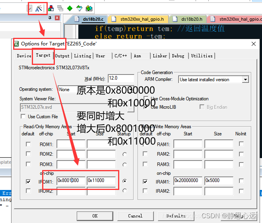Open the C/C++ tab
This screenshot has width=262, height=223.
point(122,56)
